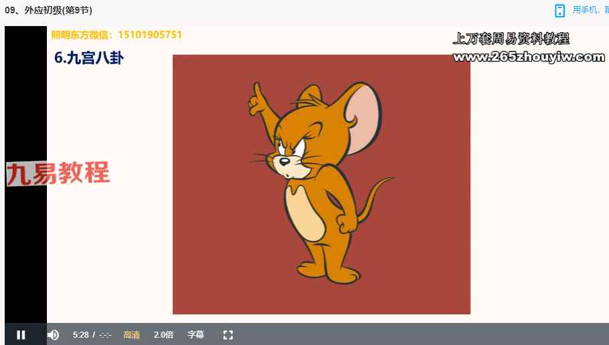Screen dimensions: 609x345
Task: Open the 高清 quality selector
Action: click(x=131, y=335)
